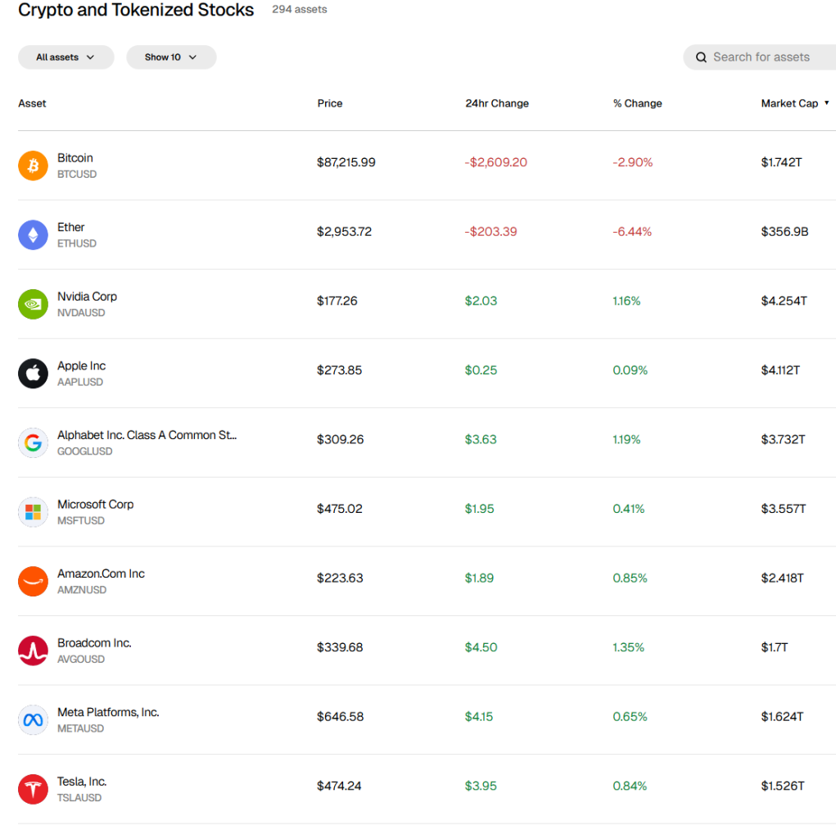Click the red Tesla logo icon
Screen dimensions: 836x839
(x=33, y=789)
